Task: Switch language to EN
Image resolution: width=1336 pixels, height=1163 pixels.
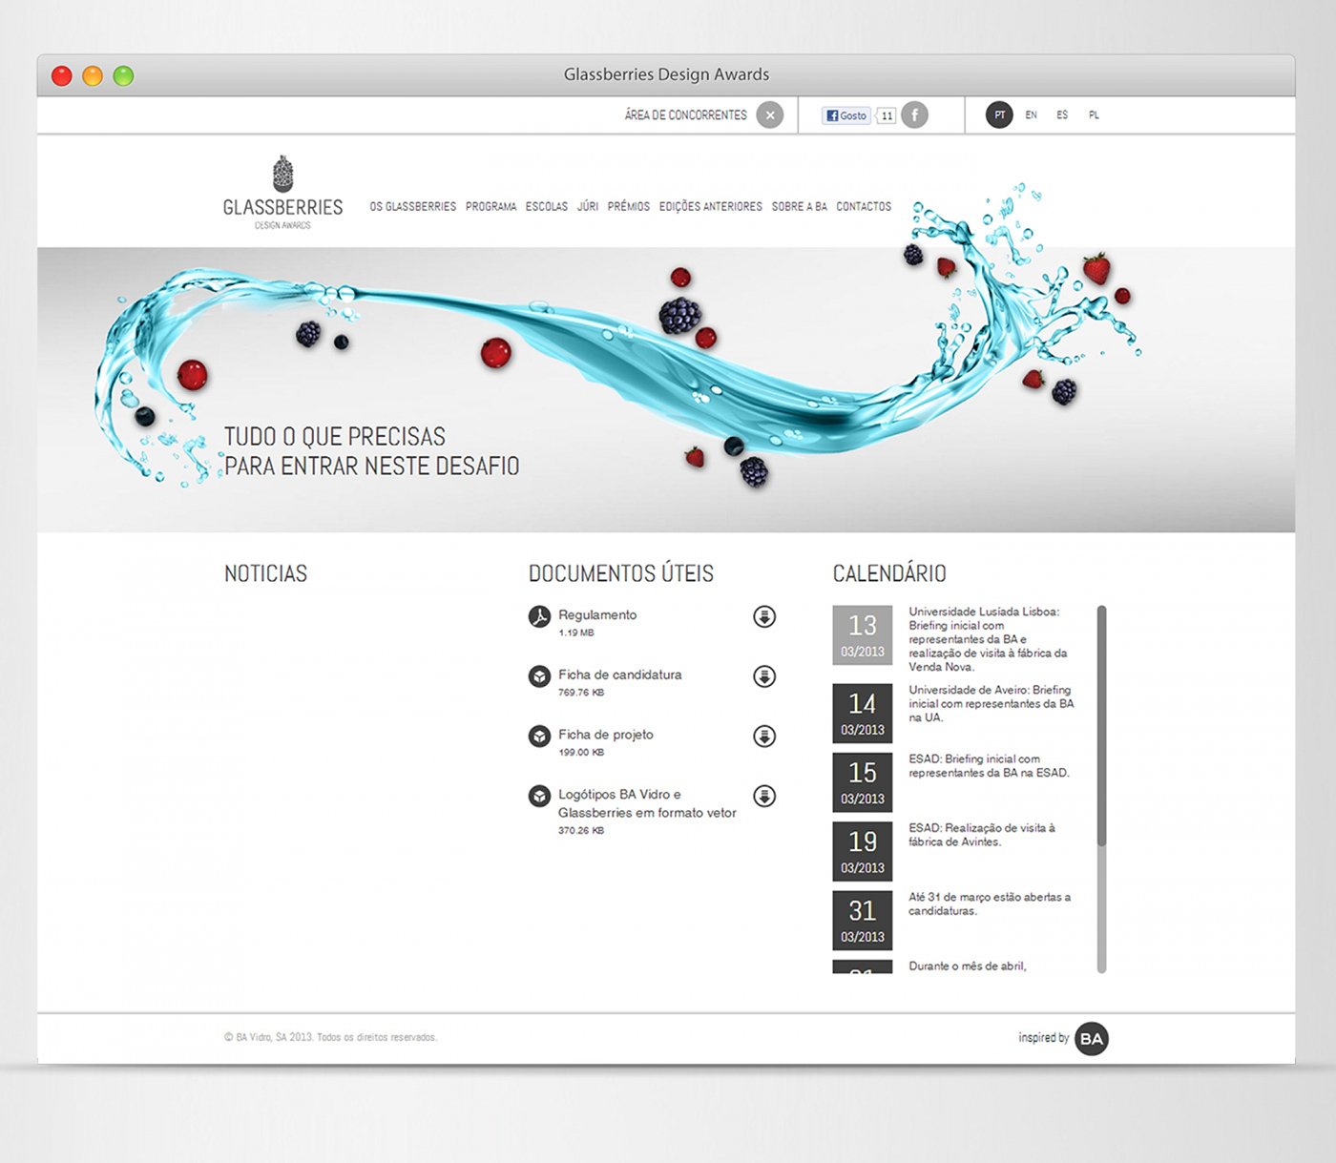Action: click(x=1031, y=114)
